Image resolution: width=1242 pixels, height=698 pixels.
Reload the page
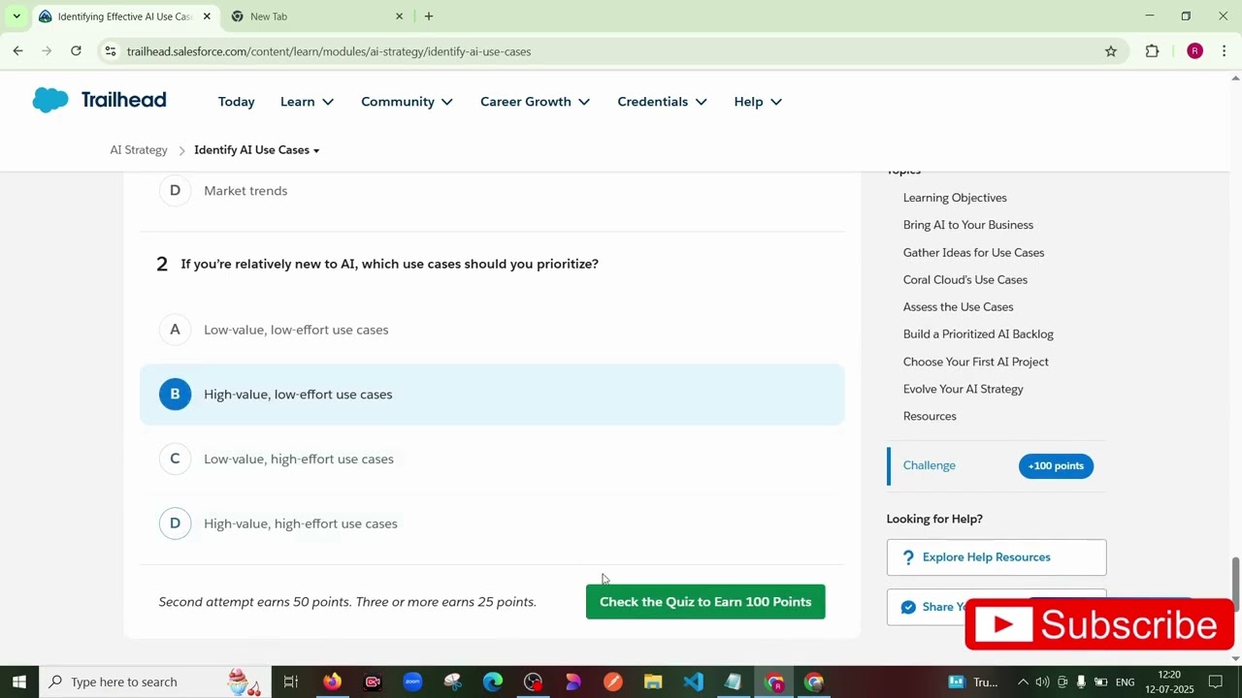(x=76, y=51)
